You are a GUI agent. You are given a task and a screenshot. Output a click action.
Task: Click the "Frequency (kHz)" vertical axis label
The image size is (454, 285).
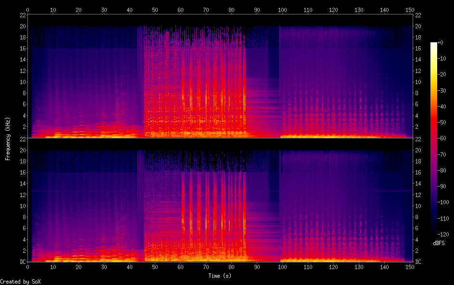[x=8, y=138]
